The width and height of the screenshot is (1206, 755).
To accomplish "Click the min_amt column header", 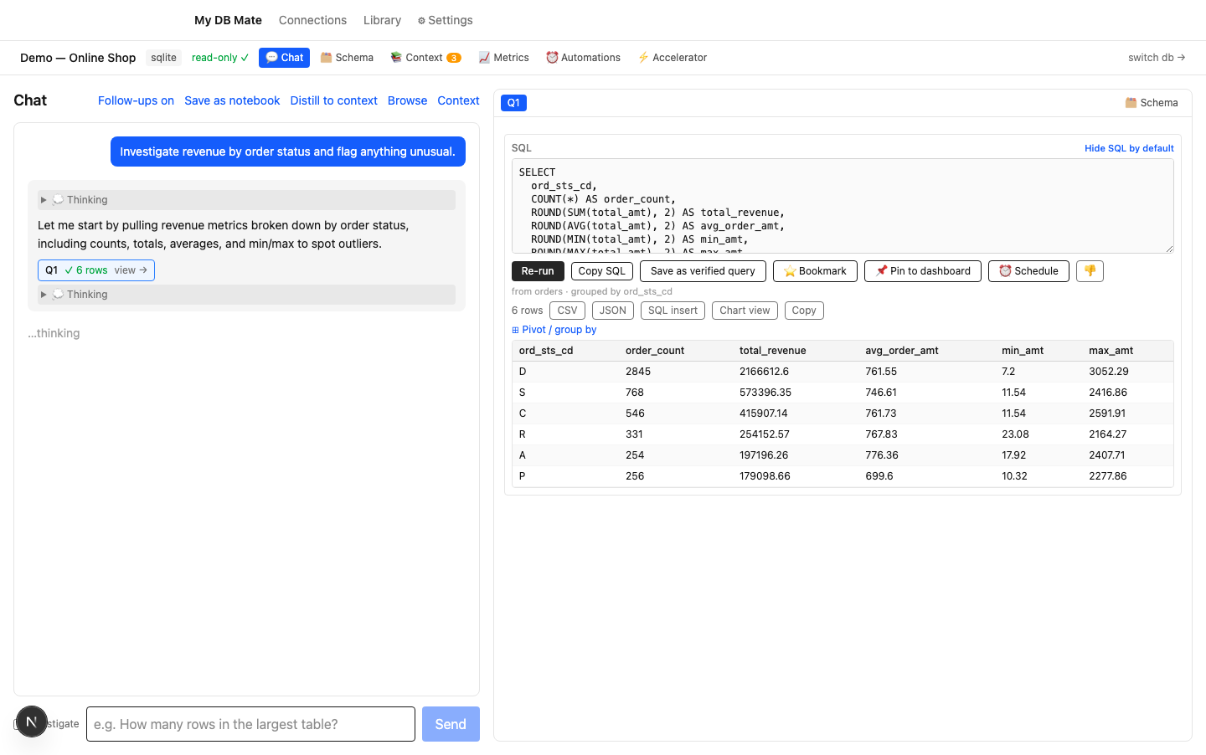I will pos(1023,351).
